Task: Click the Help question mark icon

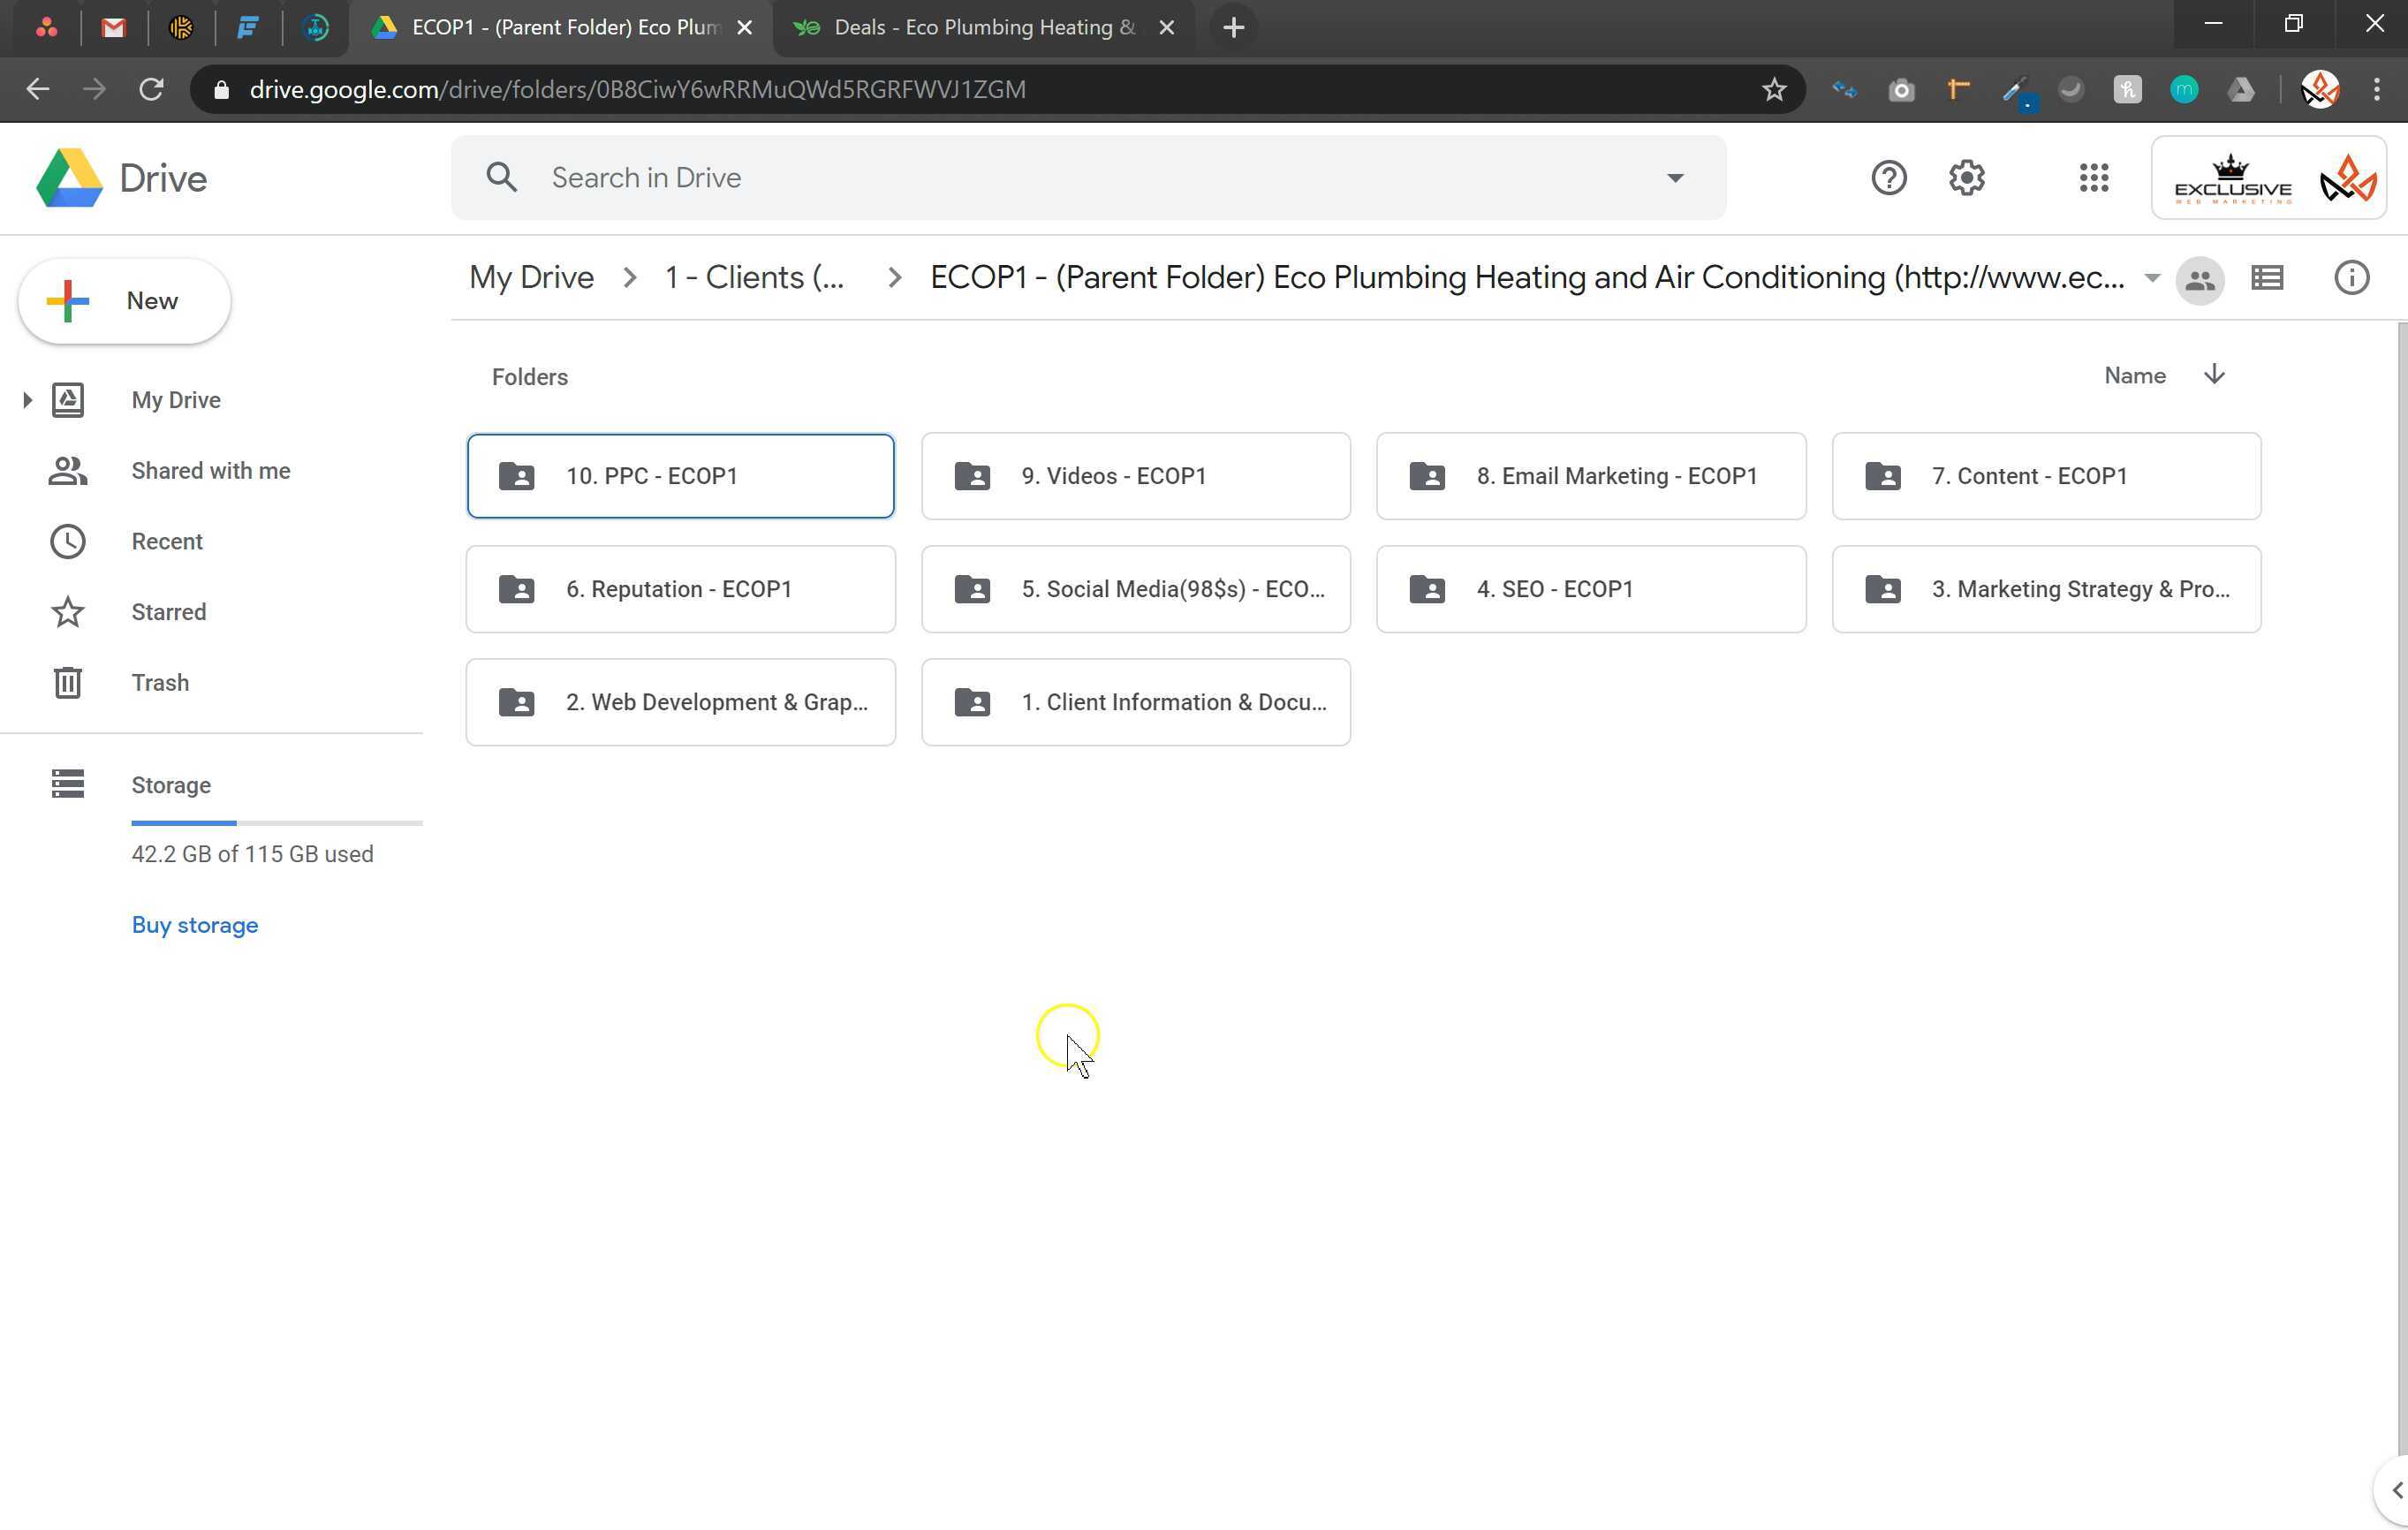Action: click(1888, 178)
